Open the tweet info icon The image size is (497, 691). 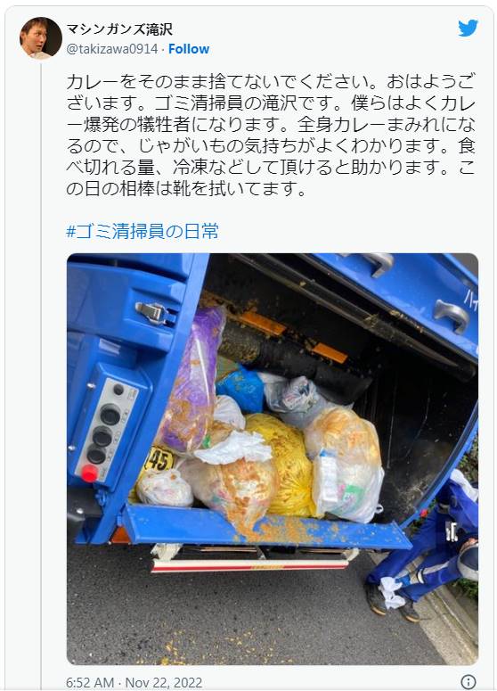point(468,682)
